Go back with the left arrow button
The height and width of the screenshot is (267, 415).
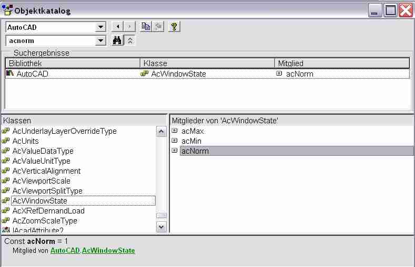pos(118,27)
